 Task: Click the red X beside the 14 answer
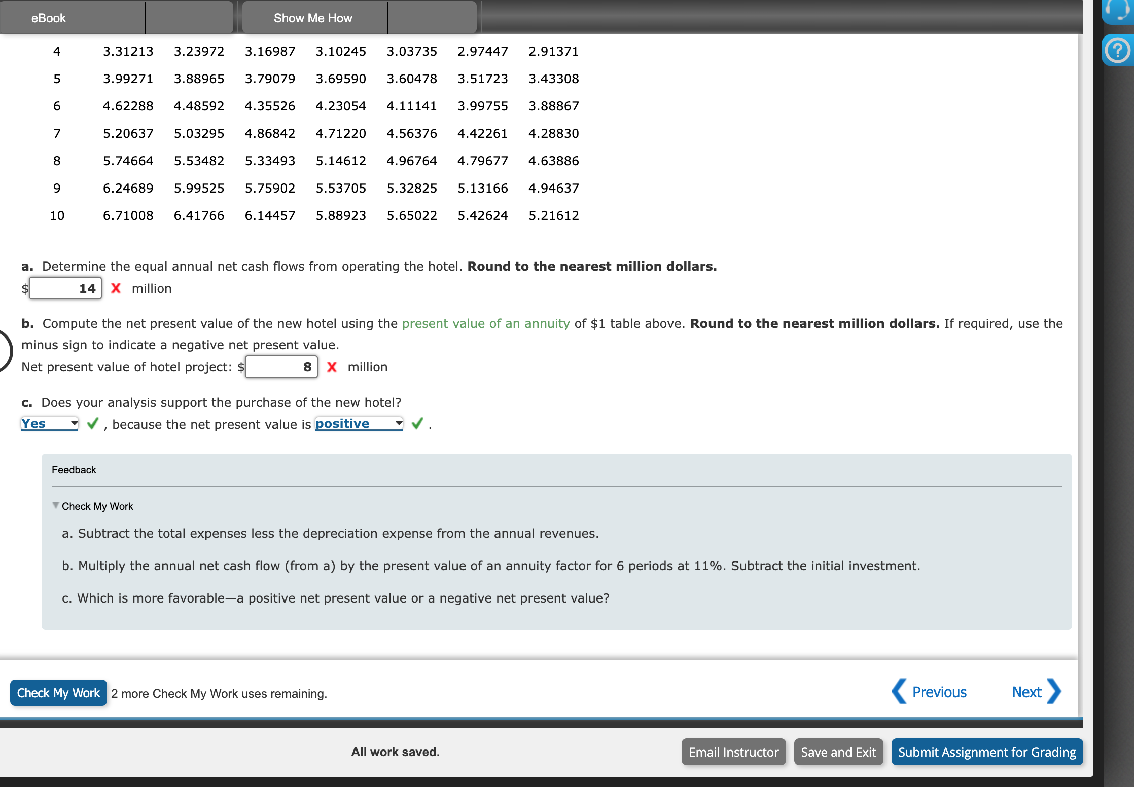(x=116, y=288)
